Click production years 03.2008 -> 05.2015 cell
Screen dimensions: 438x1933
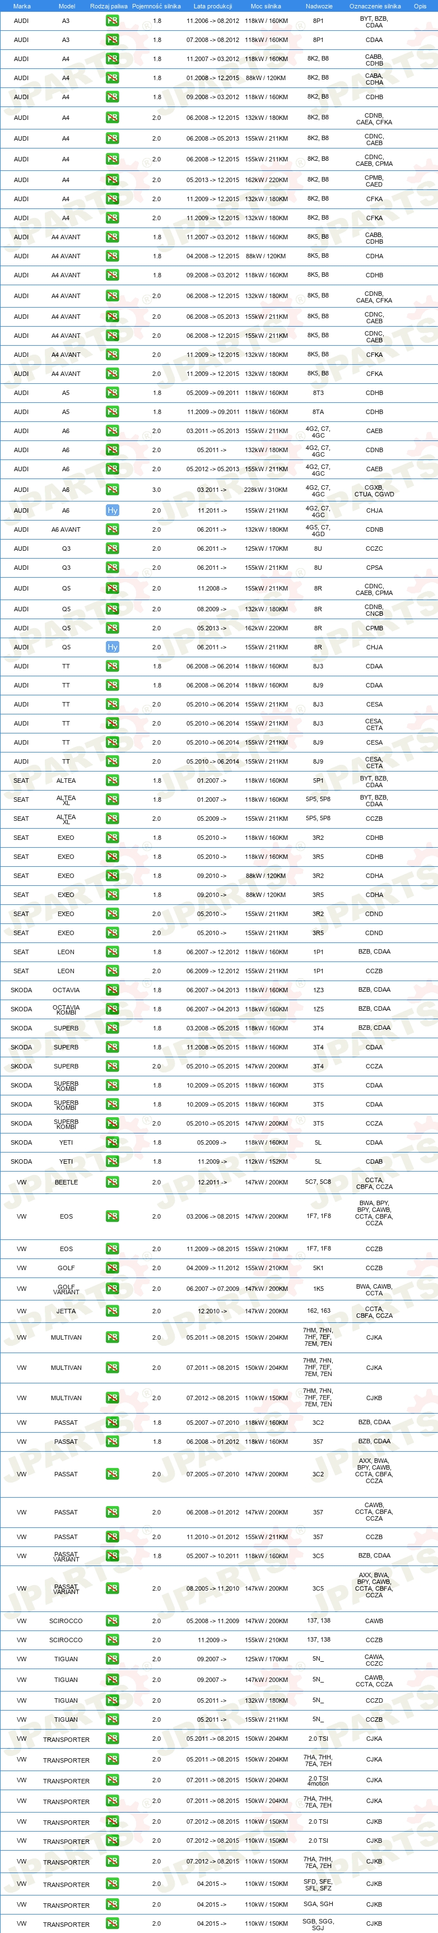213,1028
